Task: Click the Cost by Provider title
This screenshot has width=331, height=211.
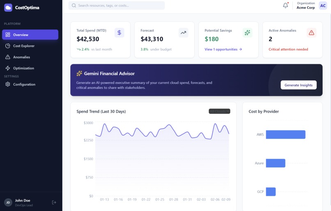Action: tap(264, 111)
